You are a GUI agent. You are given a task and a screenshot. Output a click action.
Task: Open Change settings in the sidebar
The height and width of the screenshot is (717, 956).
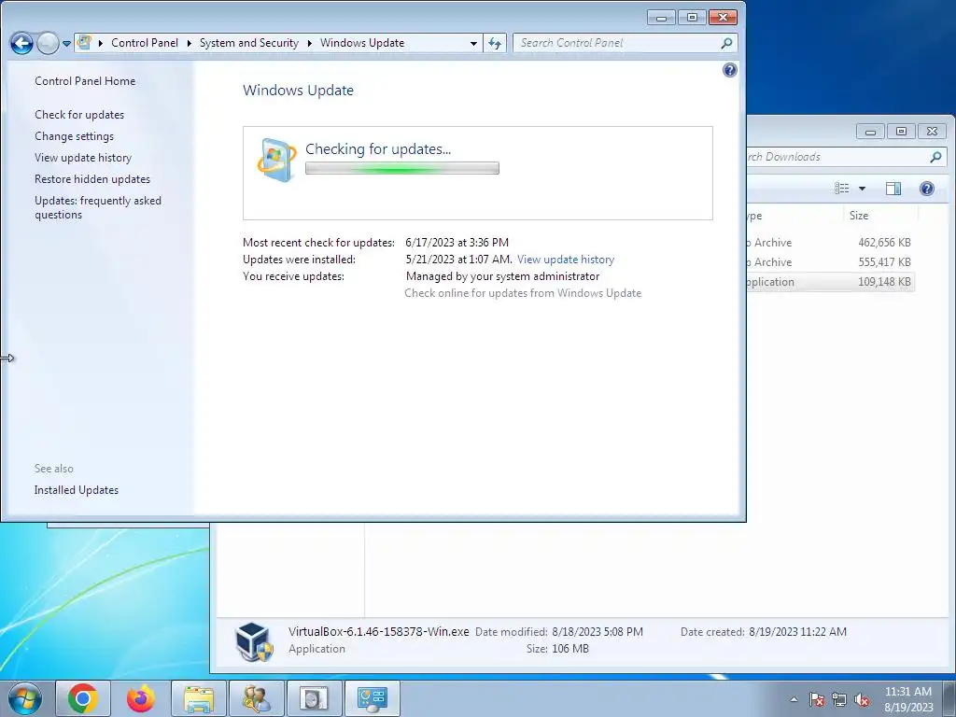click(x=74, y=136)
